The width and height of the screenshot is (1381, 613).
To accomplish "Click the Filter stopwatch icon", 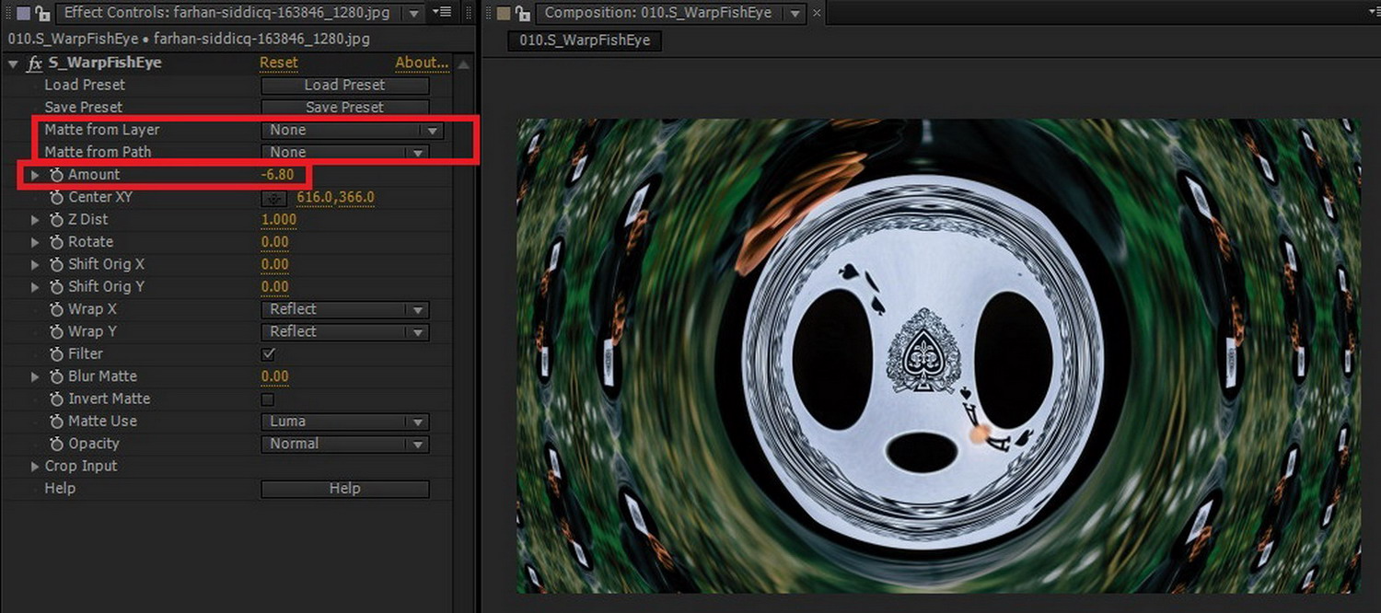I will click(57, 354).
